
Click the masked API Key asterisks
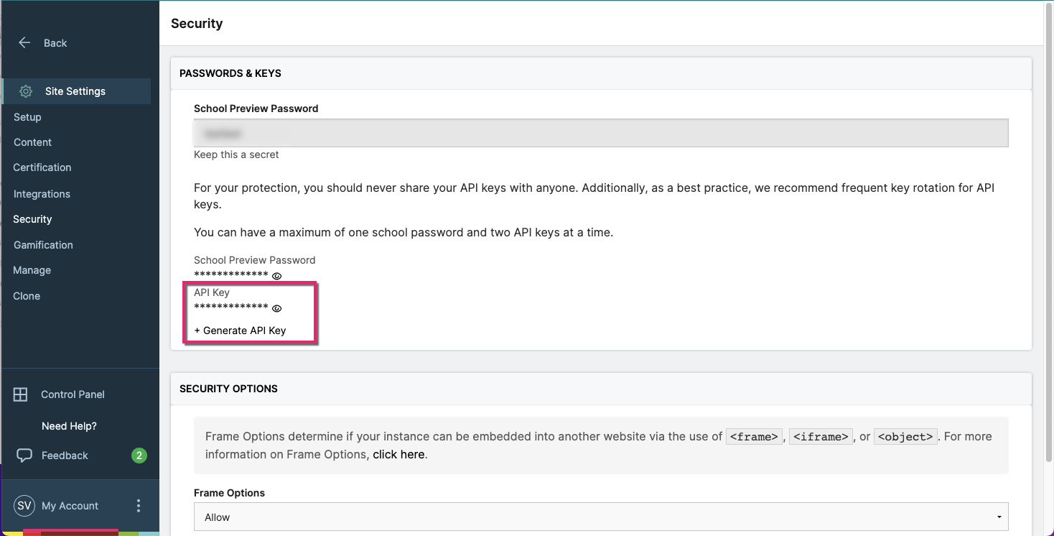coord(231,308)
